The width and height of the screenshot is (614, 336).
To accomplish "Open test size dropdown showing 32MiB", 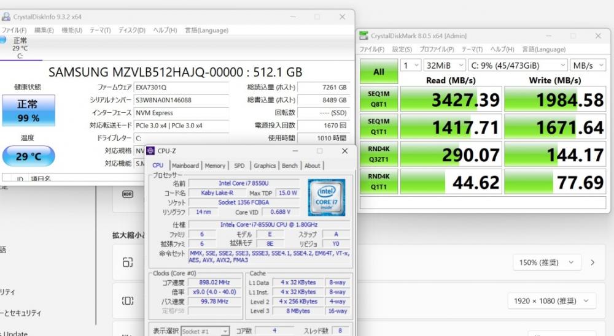I will tap(445, 66).
